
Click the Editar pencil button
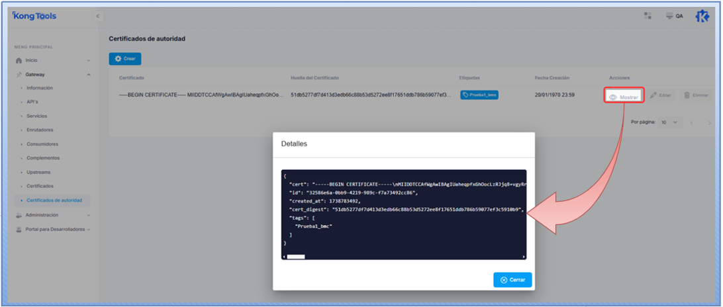point(661,96)
